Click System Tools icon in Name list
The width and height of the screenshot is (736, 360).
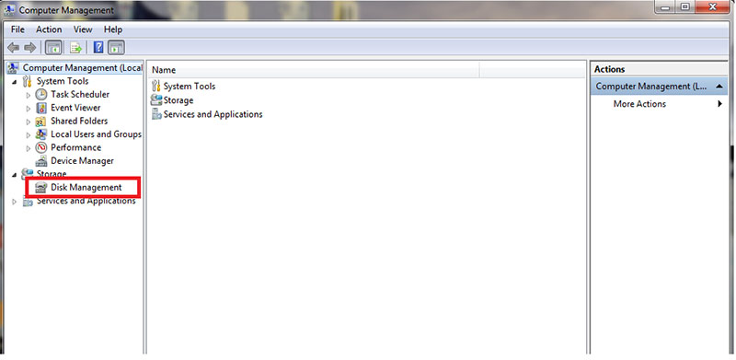156,86
